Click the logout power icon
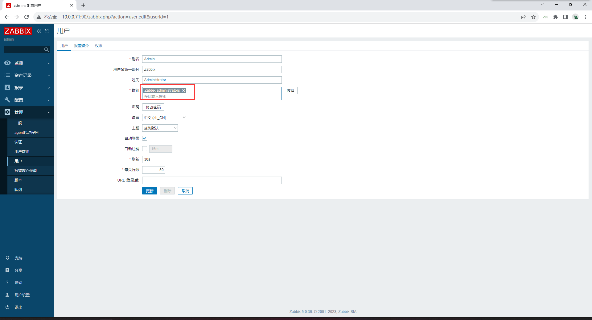The width and height of the screenshot is (592, 320). pos(7,307)
